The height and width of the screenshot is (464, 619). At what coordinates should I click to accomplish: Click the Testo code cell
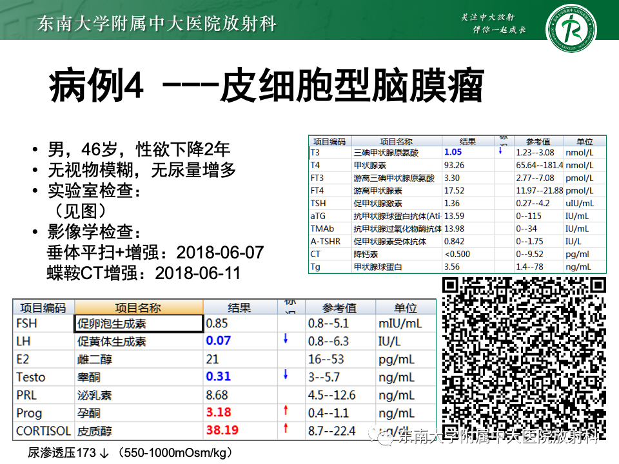coord(43,377)
